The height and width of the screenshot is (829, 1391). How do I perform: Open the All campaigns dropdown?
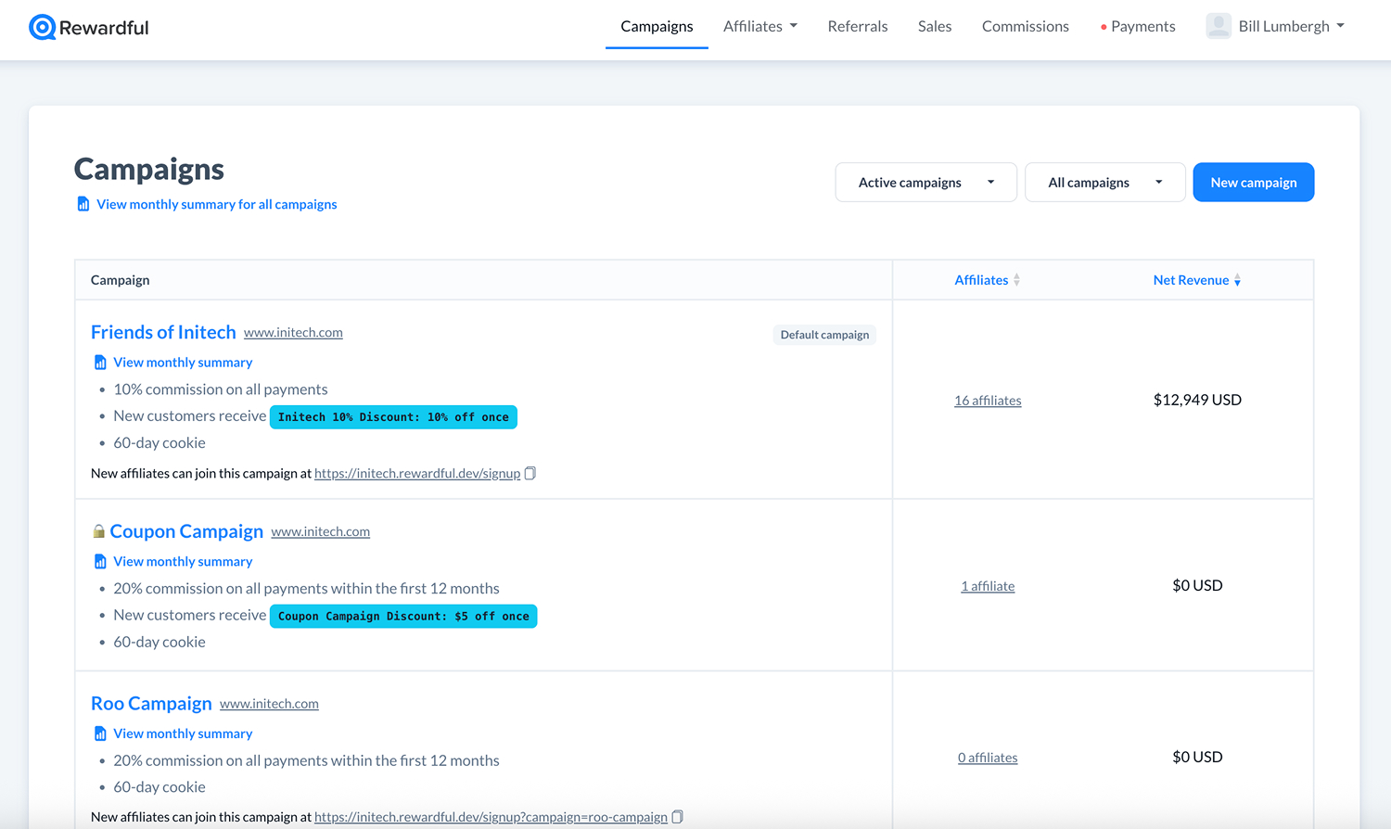pyautogui.click(x=1104, y=183)
